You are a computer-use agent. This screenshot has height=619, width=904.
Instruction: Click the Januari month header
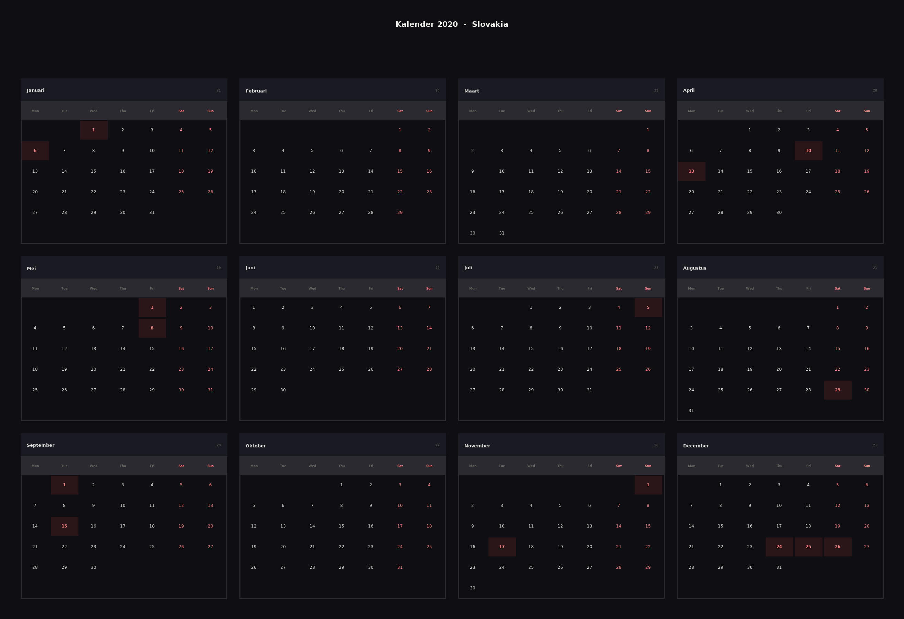(x=36, y=90)
